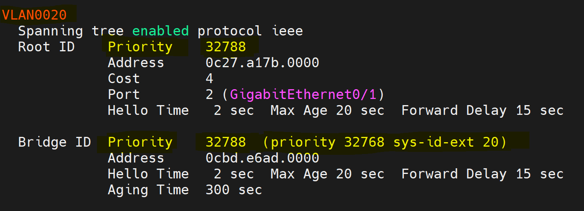Click the green 'enabled' word
The height and width of the screenshot is (211, 584).
pos(161,31)
